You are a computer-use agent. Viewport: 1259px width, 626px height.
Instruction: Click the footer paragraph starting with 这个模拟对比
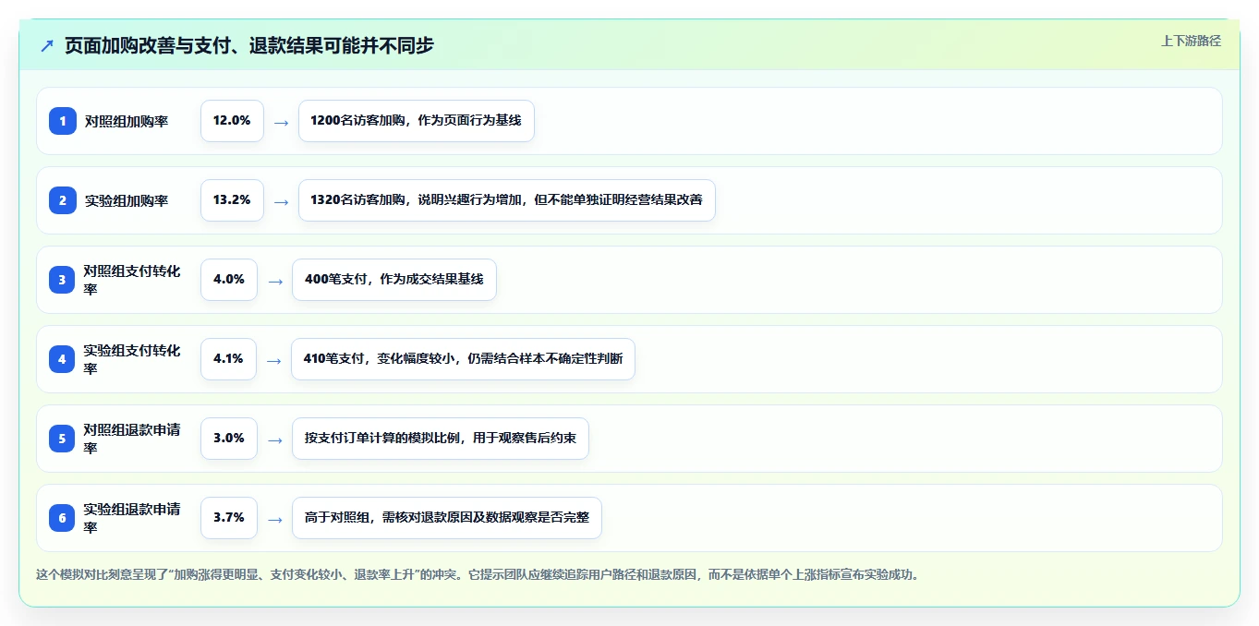[478, 574]
